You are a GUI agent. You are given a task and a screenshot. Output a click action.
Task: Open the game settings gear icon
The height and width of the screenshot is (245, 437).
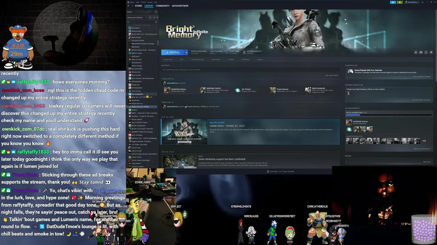point(415,52)
